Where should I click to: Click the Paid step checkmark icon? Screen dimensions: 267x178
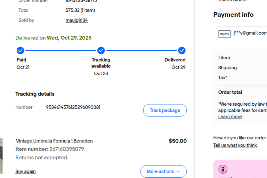(21, 51)
